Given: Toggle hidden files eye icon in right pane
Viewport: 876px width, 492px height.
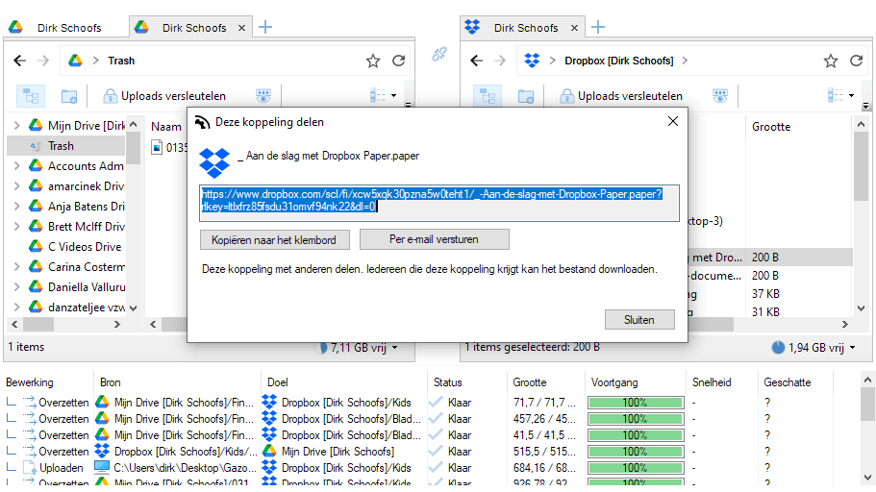Looking at the screenshot, I should click(x=720, y=95).
